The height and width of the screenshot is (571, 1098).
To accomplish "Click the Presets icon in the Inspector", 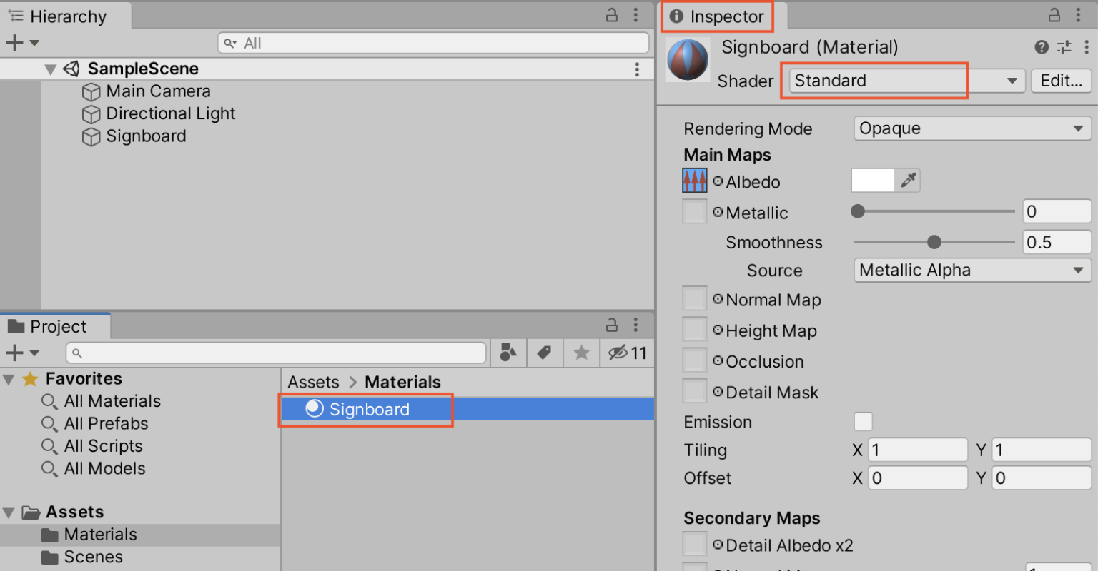I will click(x=1064, y=47).
